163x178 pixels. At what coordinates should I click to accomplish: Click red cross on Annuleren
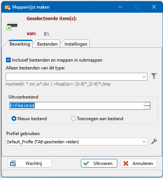pyautogui.click(x=126, y=163)
